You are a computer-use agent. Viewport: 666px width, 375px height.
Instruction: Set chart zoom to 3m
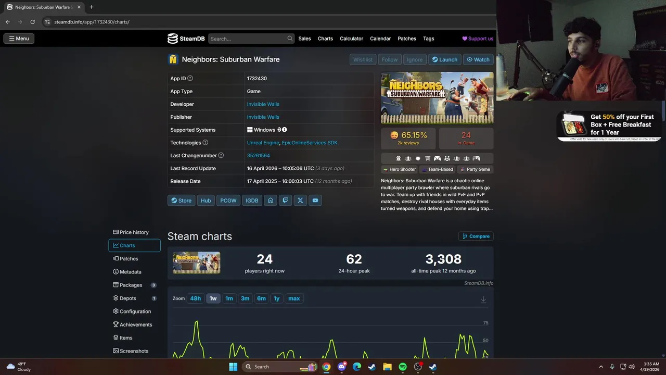point(245,298)
